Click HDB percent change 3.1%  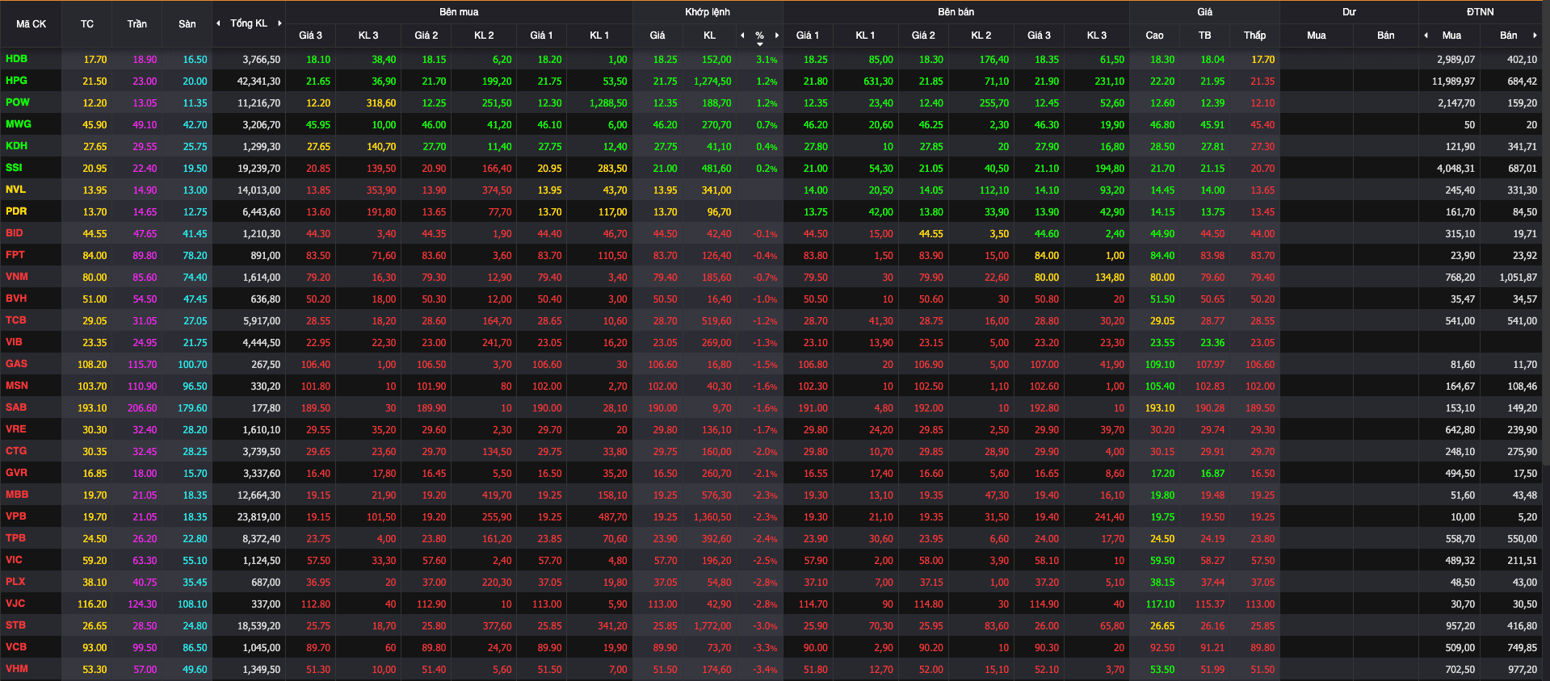(767, 60)
